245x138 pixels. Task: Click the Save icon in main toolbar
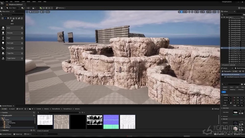point(2,8)
